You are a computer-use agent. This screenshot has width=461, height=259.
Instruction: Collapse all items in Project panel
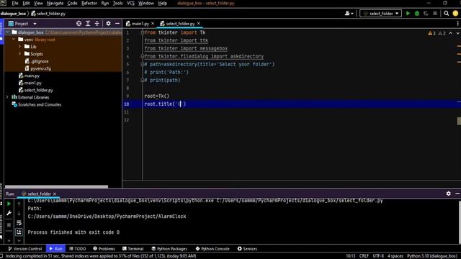(x=97, y=24)
